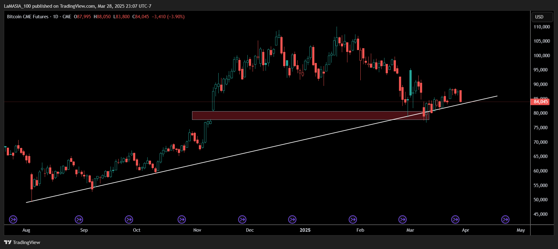Click the 45,000 price axis label
558x249 pixels.
[540, 214]
